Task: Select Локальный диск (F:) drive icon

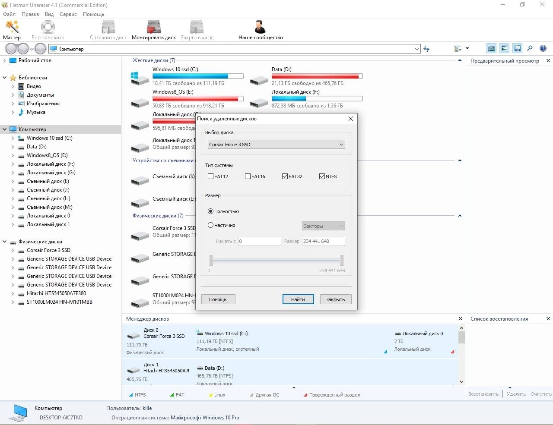Action: tap(259, 102)
